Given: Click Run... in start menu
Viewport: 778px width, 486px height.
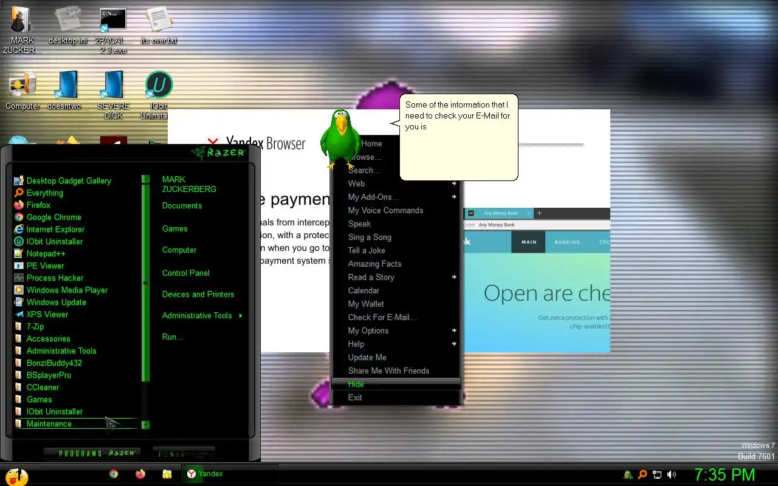Looking at the screenshot, I should (x=173, y=337).
